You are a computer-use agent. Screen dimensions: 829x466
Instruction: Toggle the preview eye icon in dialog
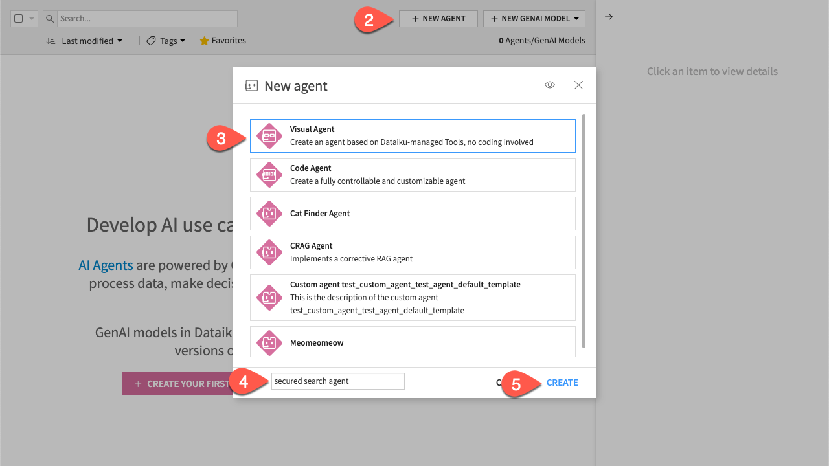[x=549, y=85]
